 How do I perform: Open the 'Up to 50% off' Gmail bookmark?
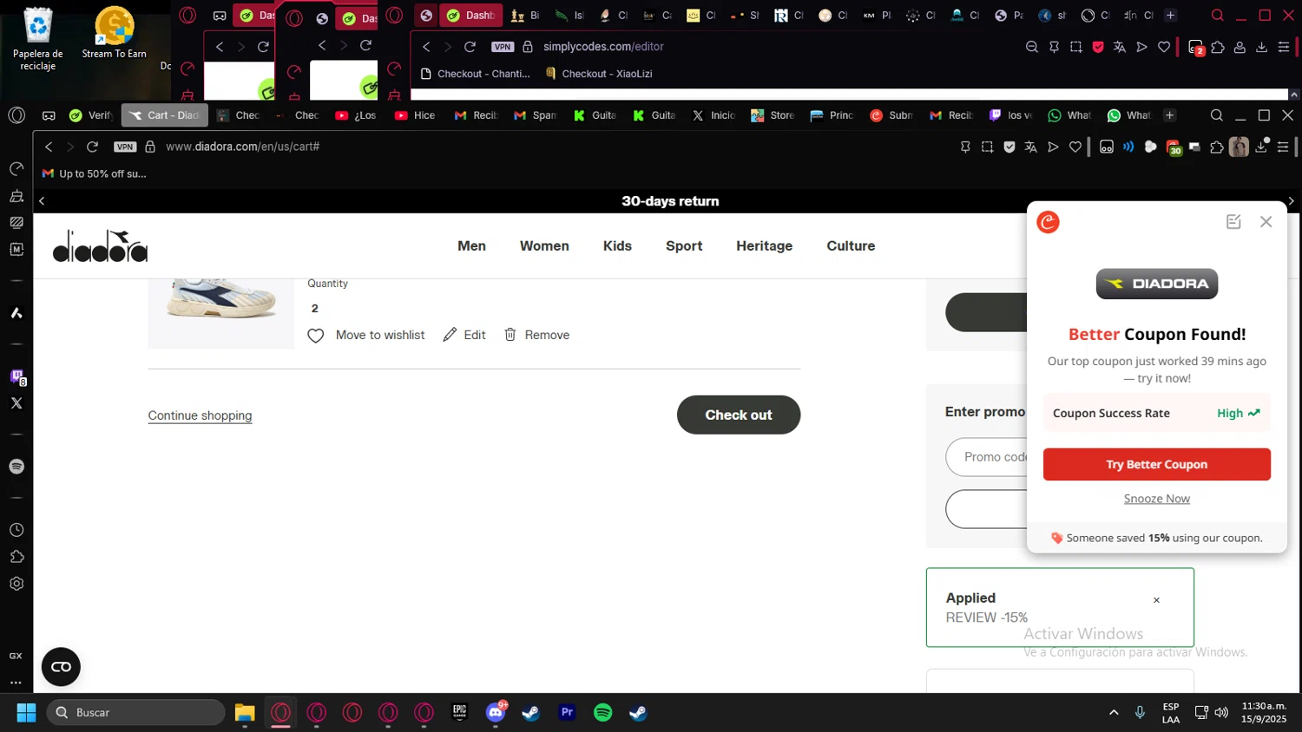(x=95, y=173)
